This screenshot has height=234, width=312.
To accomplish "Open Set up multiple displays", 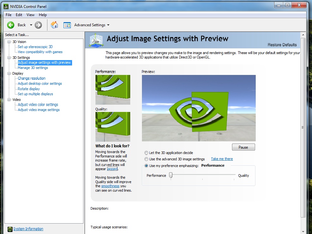I will (35, 94).
